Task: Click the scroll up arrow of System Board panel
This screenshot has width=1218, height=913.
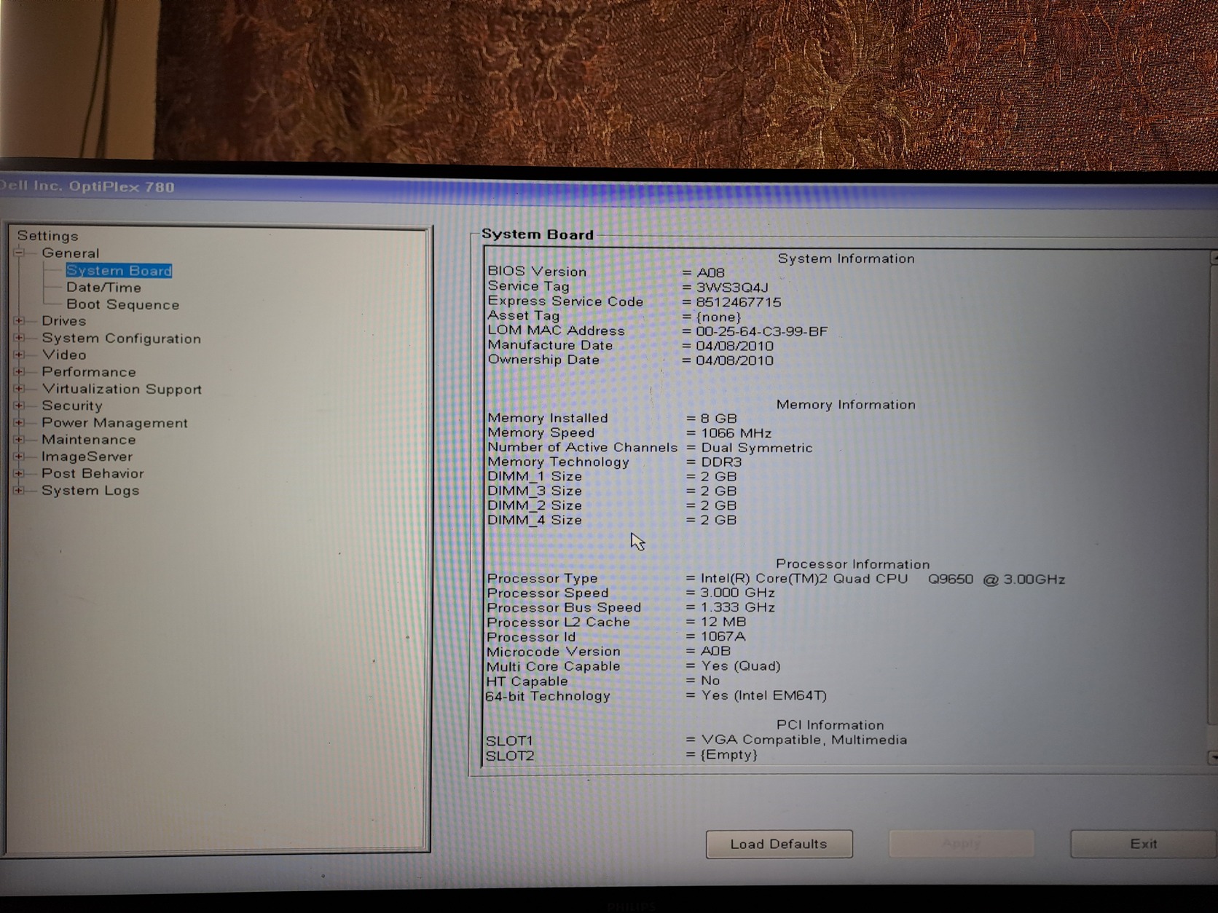Action: [1213, 258]
